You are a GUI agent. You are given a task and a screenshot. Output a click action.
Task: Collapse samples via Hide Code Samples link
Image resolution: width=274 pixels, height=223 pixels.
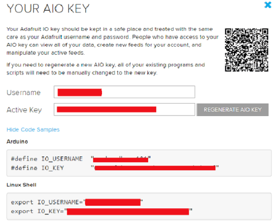33,130
